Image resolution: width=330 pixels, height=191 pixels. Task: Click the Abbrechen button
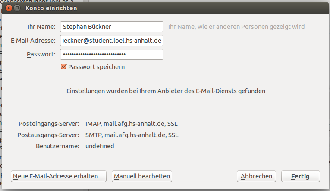(x=256, y=176)
